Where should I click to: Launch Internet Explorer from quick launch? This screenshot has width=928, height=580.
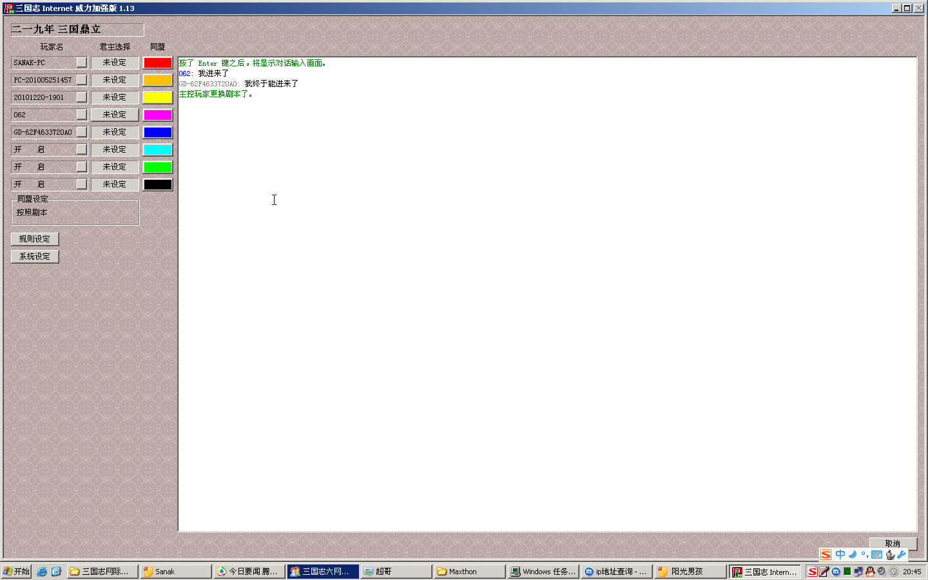tap(42, 572)
